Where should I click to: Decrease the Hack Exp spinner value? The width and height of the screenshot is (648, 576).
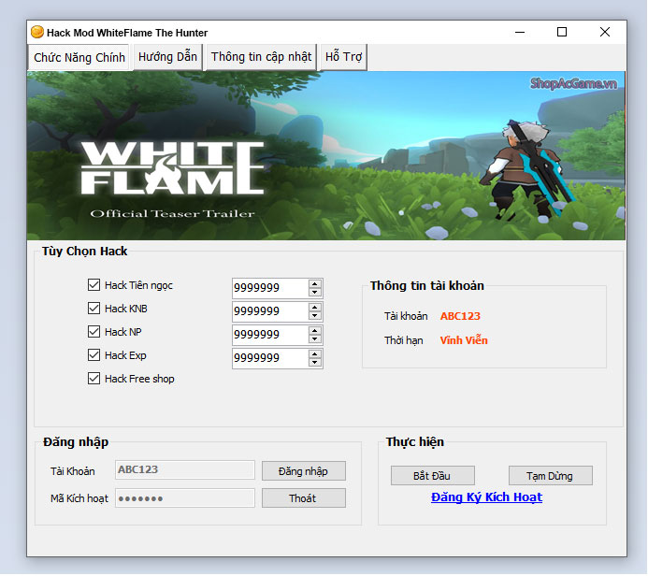[315, 363]
